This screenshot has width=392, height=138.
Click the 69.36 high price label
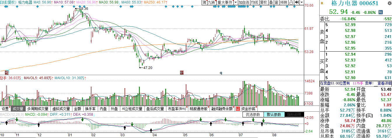point(83,9)
